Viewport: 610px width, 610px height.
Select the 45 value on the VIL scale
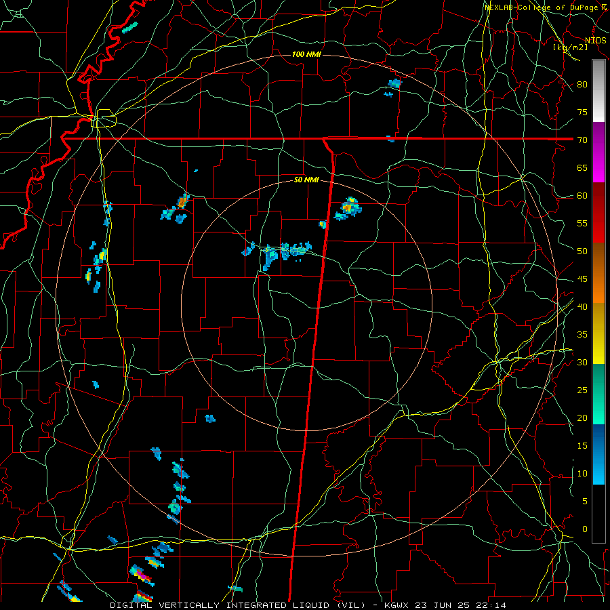582,279
